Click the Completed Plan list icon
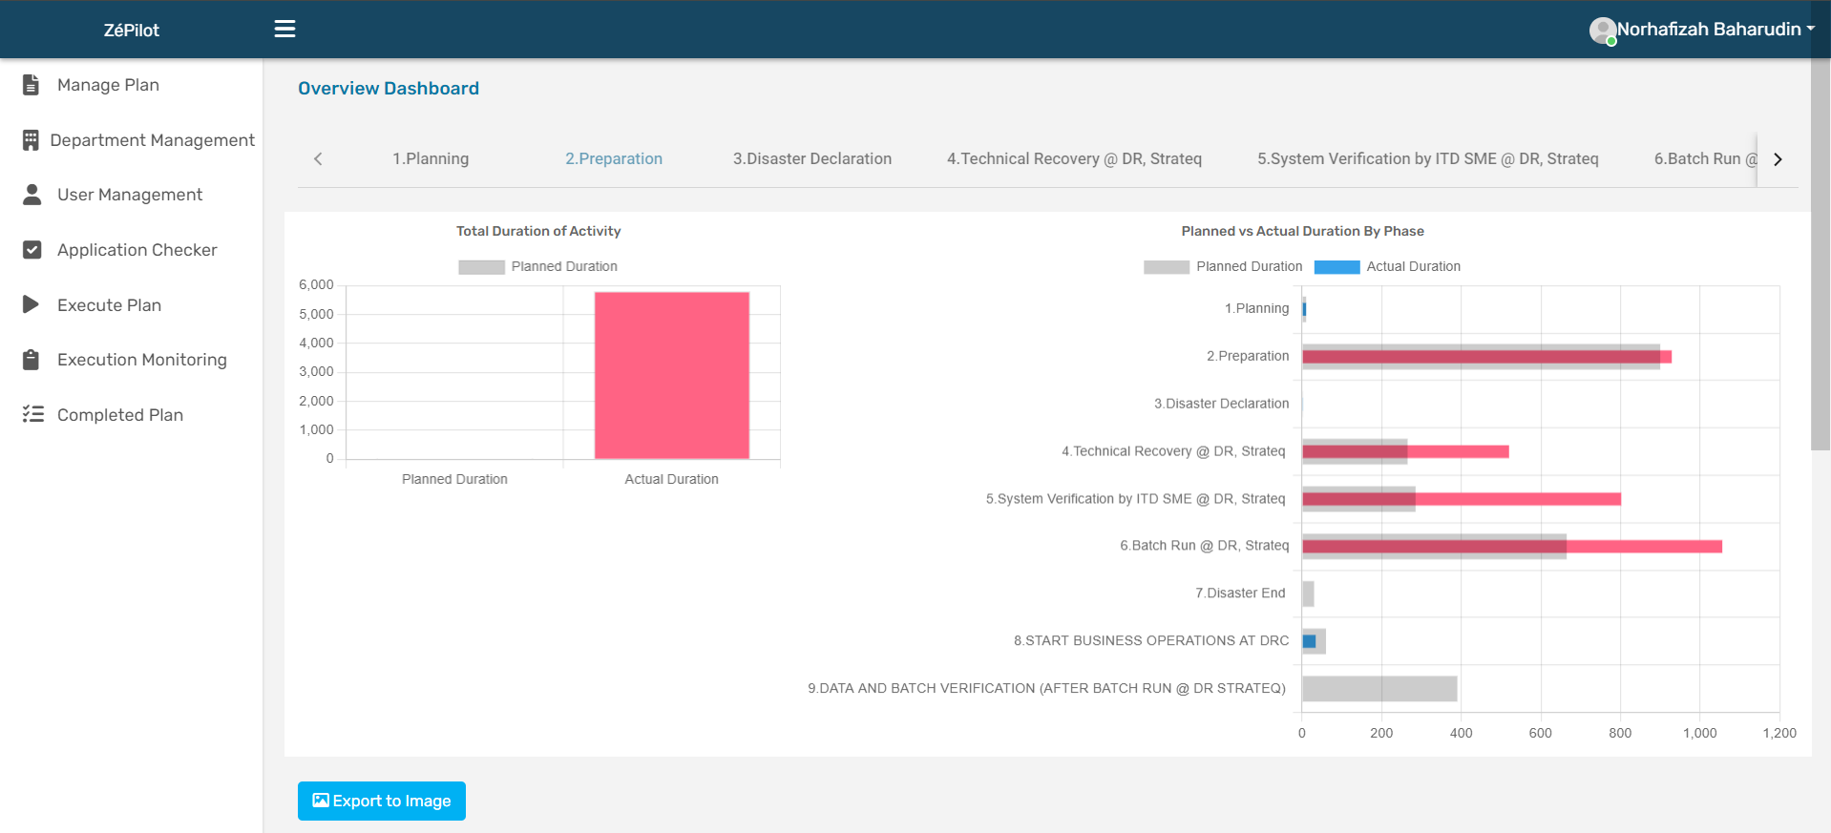Viewport: 1831px width, 833px height. tap(33, 414)
